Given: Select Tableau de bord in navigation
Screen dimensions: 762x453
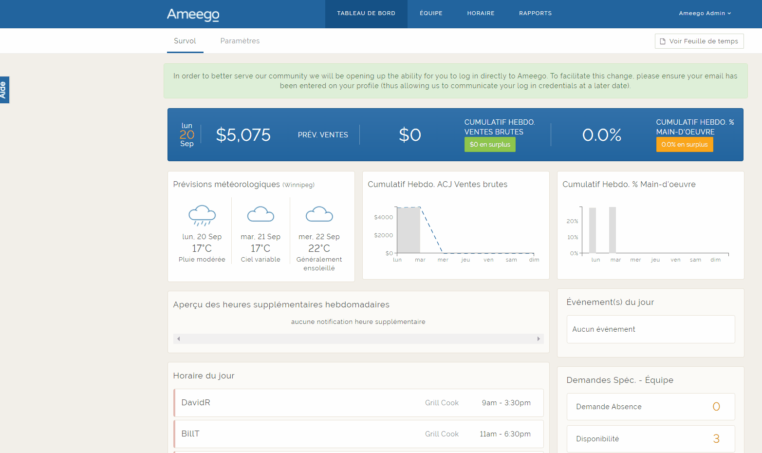Looking at the screenshot, I should click(366, 13).
